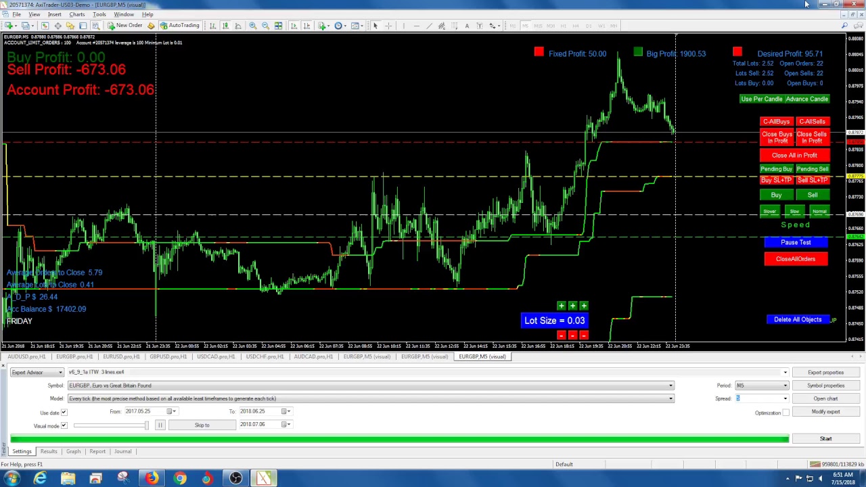Open the Spread dropdown arrow
This screenshot has width=866, height=487.
[x=785, y=398]
